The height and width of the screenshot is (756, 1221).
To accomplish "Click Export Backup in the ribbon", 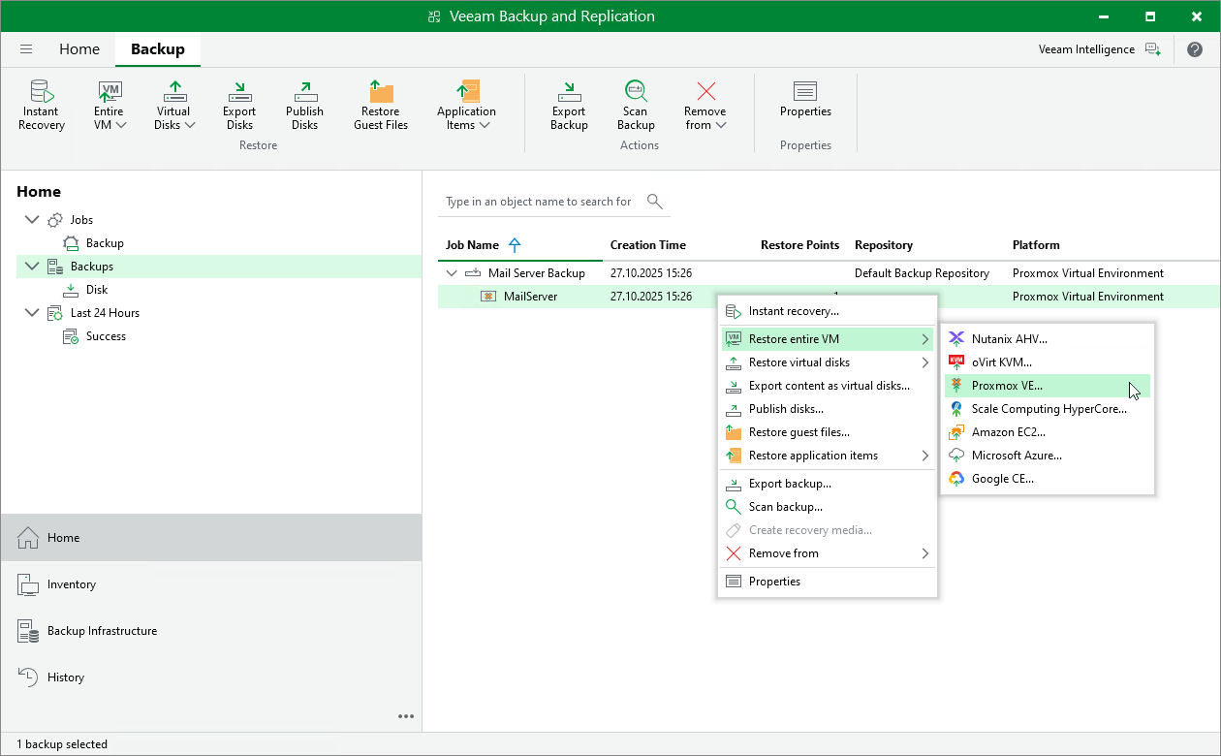I will pyautogui.click(x=569, y=105).
